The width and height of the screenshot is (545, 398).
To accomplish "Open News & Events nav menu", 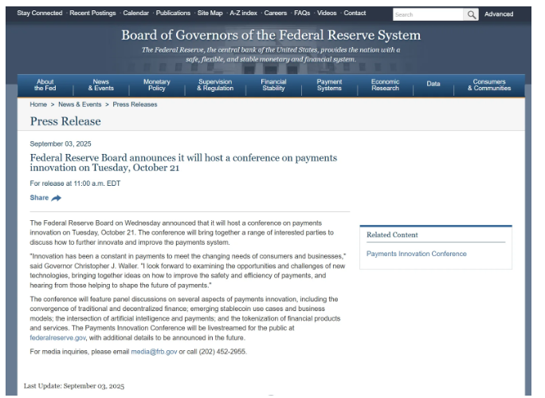I will pyautogui.click(x=101, y=85).
